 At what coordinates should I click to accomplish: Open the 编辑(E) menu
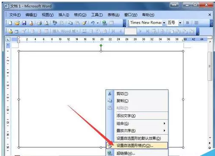point(31,15)
